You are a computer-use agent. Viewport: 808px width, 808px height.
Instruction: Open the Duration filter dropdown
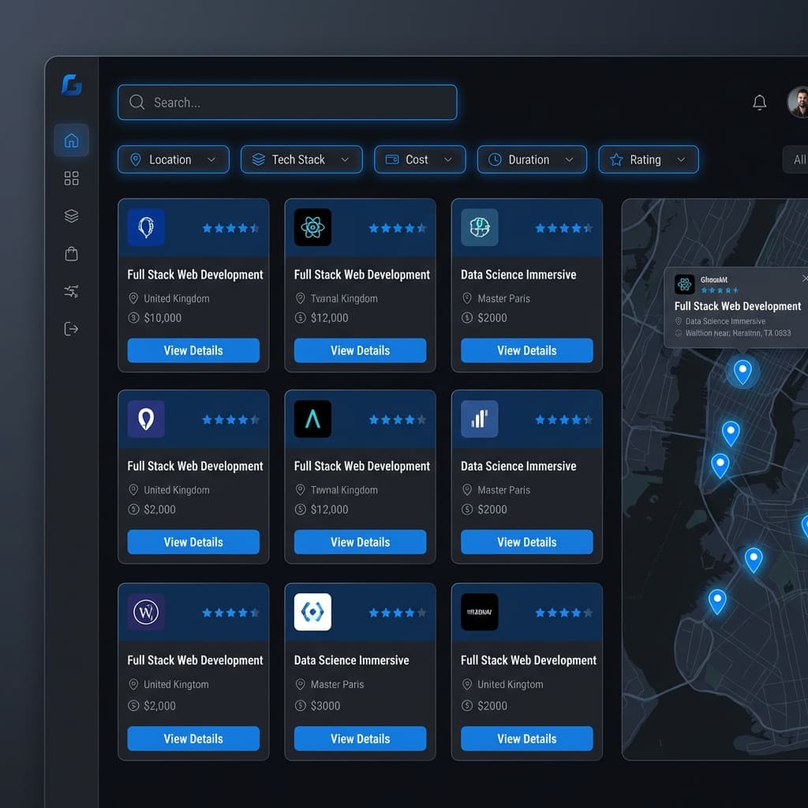pos(531,159)
